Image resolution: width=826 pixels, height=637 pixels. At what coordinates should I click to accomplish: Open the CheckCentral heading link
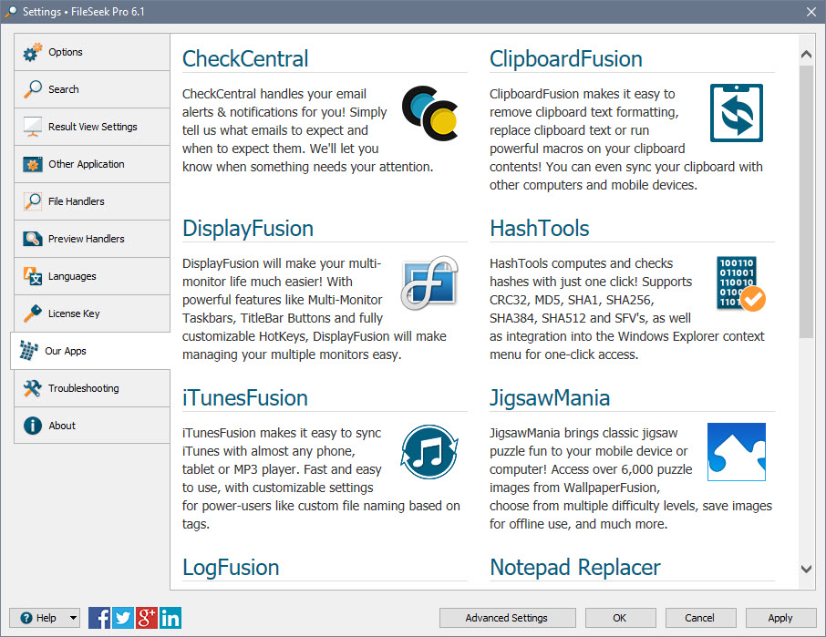point(245,59)
